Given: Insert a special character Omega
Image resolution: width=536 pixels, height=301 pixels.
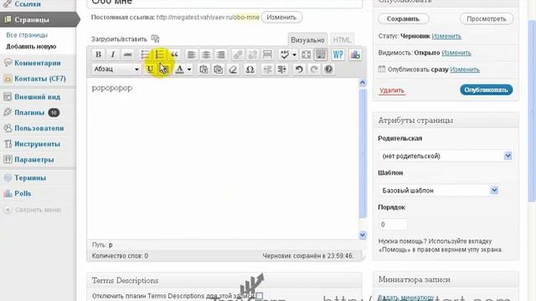Looking at the screenshot, I should coord(250,69).
